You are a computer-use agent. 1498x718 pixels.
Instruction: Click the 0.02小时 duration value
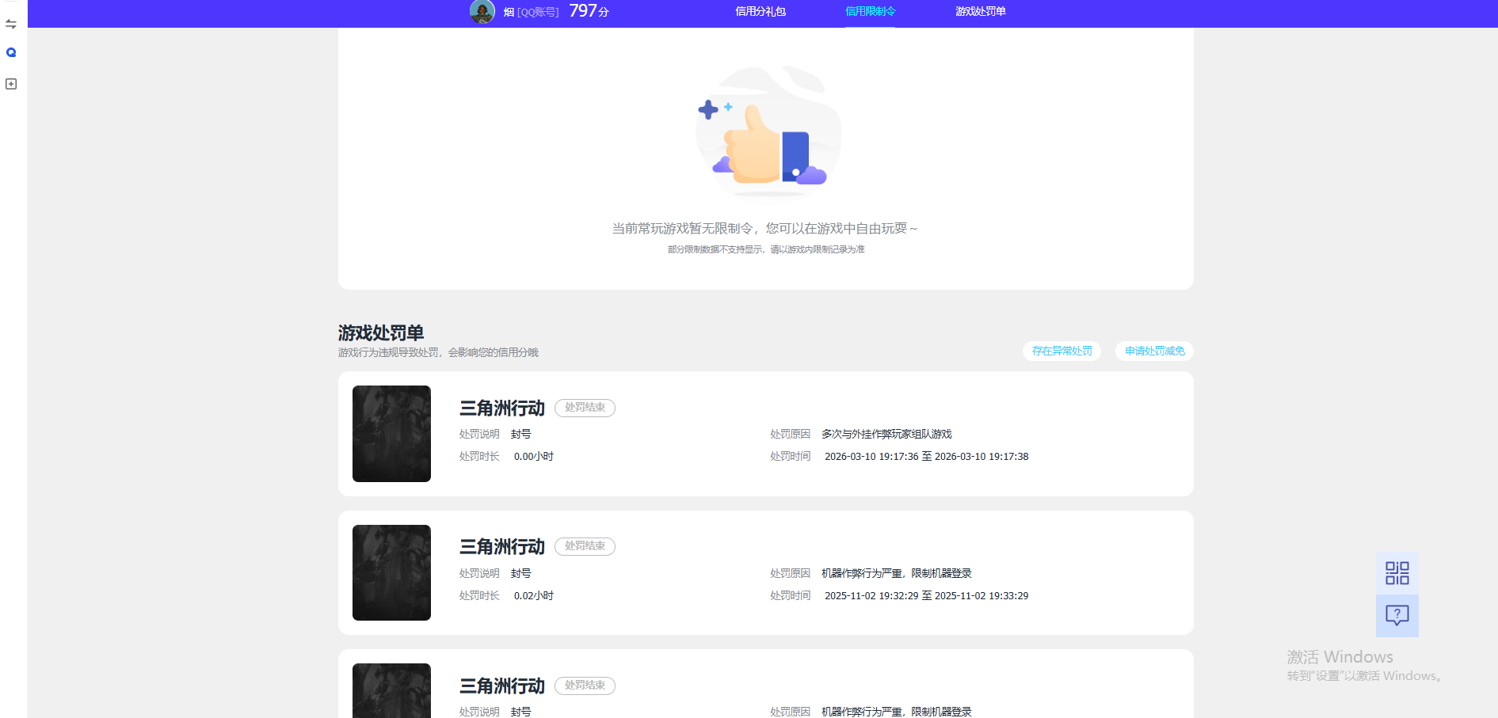coord(533,595)
